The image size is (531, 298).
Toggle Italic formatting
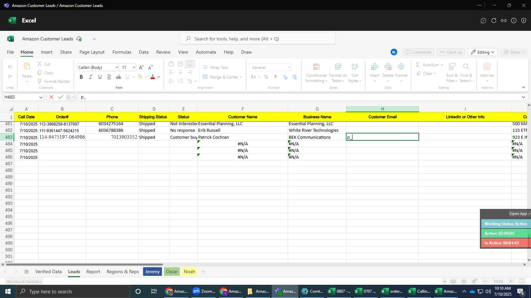tap(90, 77)
